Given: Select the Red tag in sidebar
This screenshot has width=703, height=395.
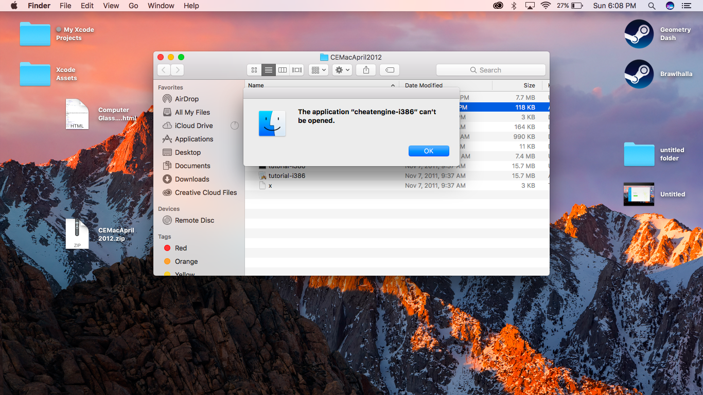Looking at the screenshot, I should coord(181,248).
